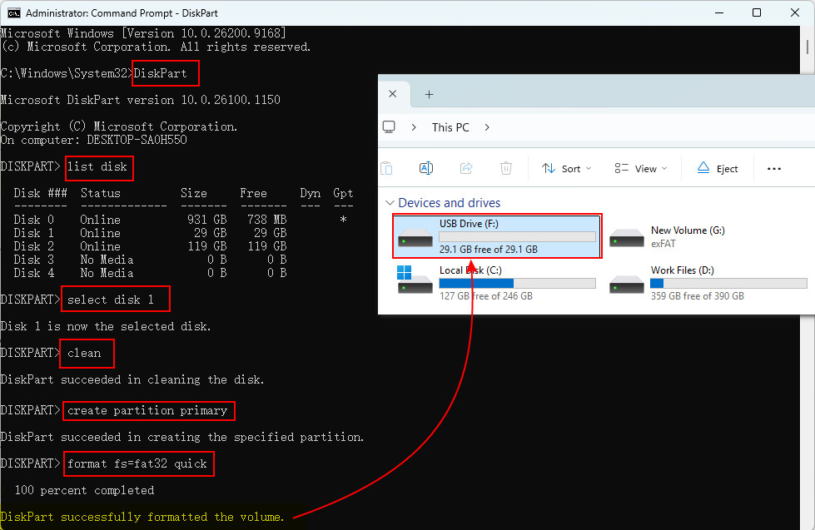This screenshot has width=815, height=530.
Task: Open the See more ellipsis menu
Action: [774, 168]
